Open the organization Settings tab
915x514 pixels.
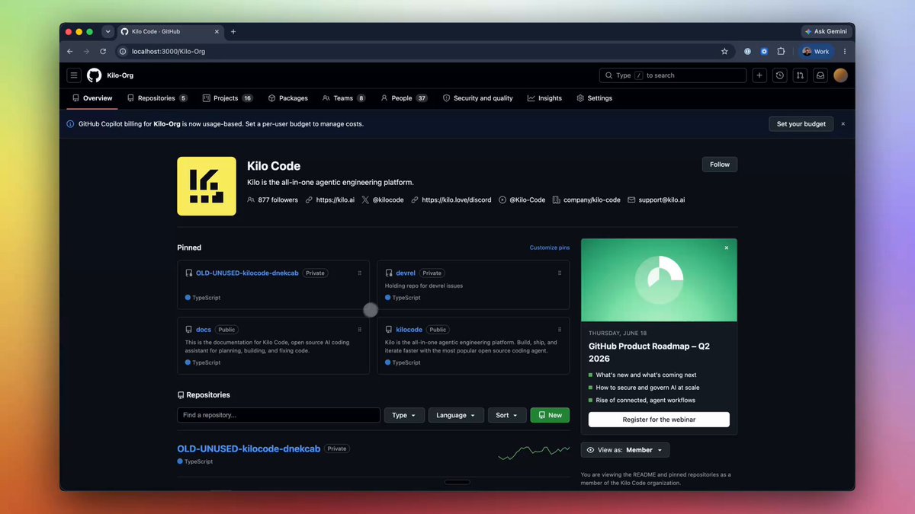595,98
